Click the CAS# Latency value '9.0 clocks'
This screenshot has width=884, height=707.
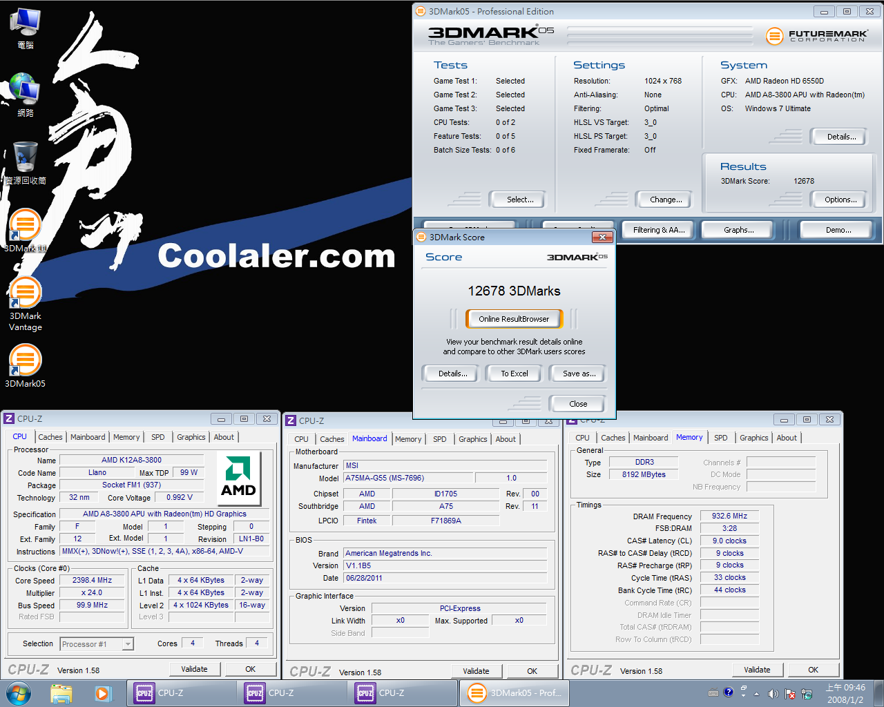pyautogui.click(x=730, y=541)
